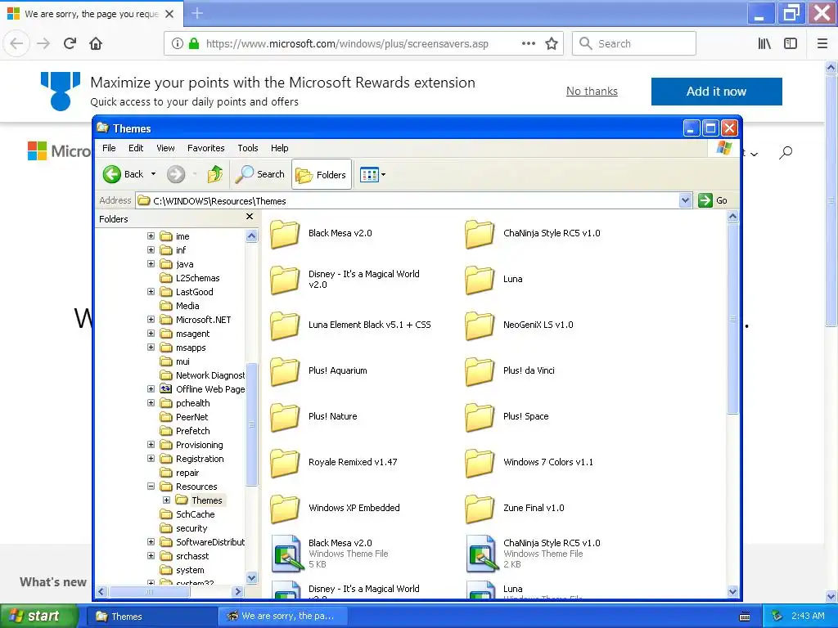The height and width of the screenshot is (628, 838).
Task: Select the security folder in tree
Action: tap(184, 527)
